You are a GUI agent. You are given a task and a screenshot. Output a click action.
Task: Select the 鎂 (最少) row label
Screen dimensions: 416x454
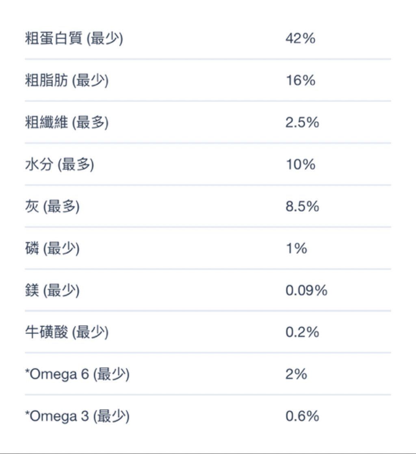pos(52,290)
